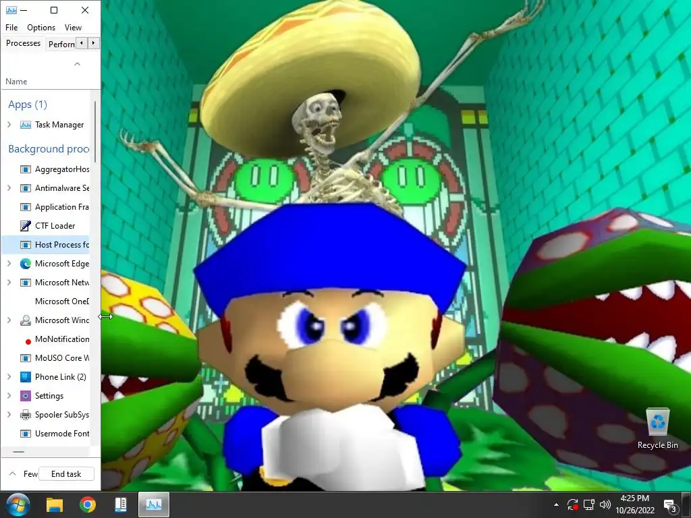The image size is (691, 518).
Task: Select the 'Background processes' group heading
Action: (49, 149)
